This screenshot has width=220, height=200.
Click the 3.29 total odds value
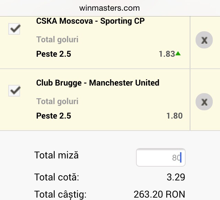pyautogui.click(x=176, y=178)
